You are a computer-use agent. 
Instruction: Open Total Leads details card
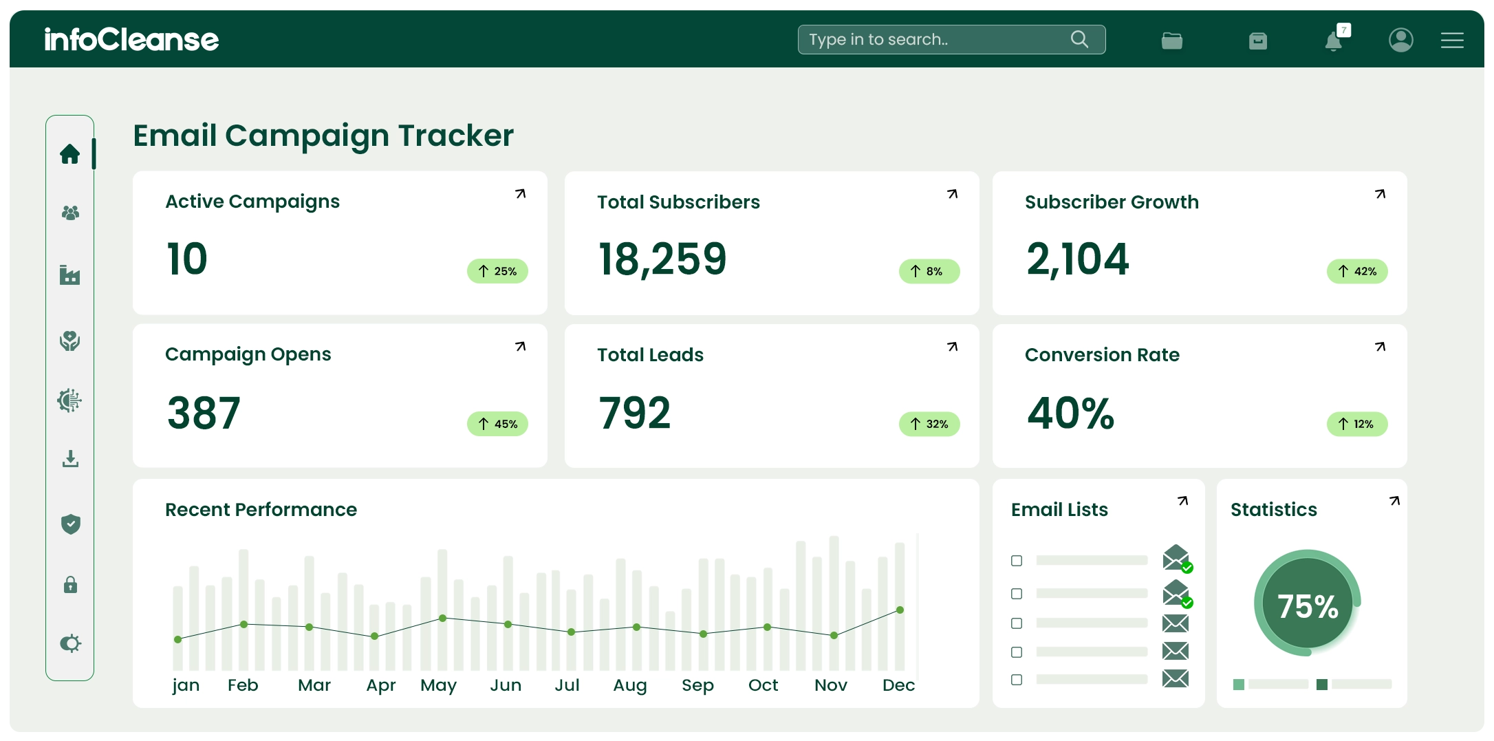[952, 347]
